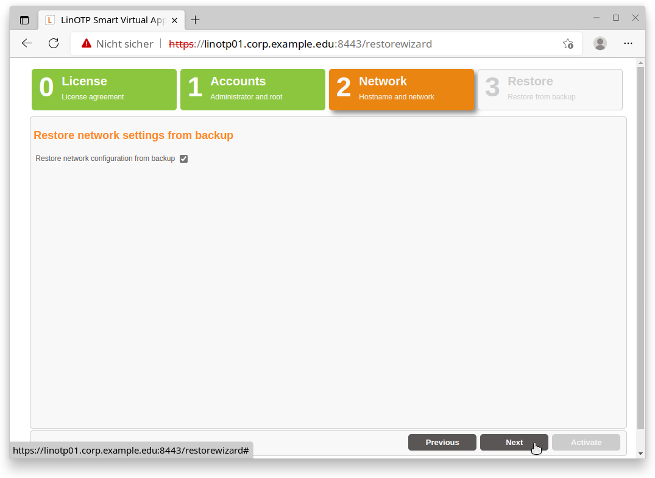This screenshot has height=478, width=655.
Task: Click the browser back arrow
Action: [27, 43]
